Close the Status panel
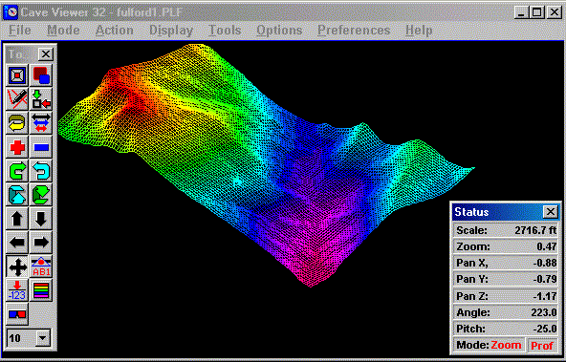The width and height of the screenshot is (566, 362). tap(550, 212)
